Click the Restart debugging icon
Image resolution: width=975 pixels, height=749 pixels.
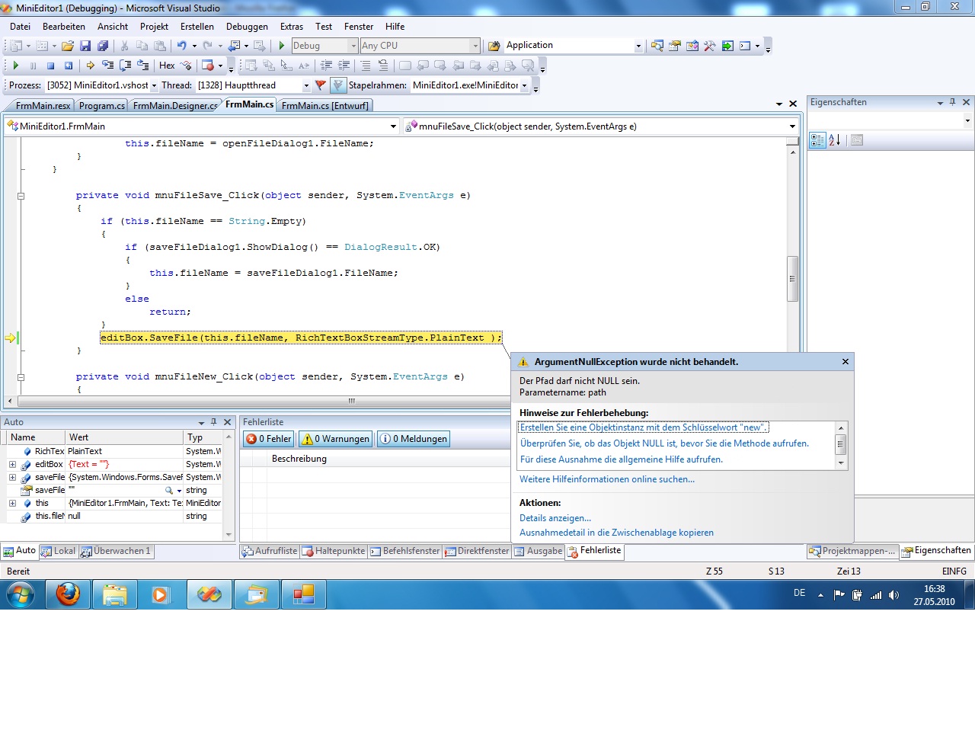[x=68, y=66]
